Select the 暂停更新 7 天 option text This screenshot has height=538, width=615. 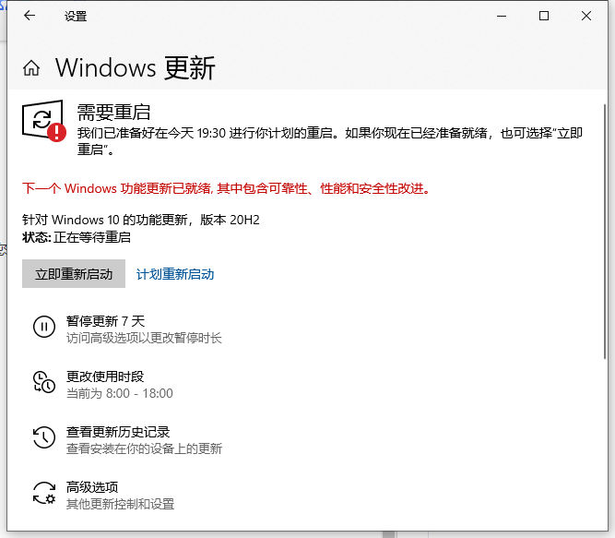(106, 321)
